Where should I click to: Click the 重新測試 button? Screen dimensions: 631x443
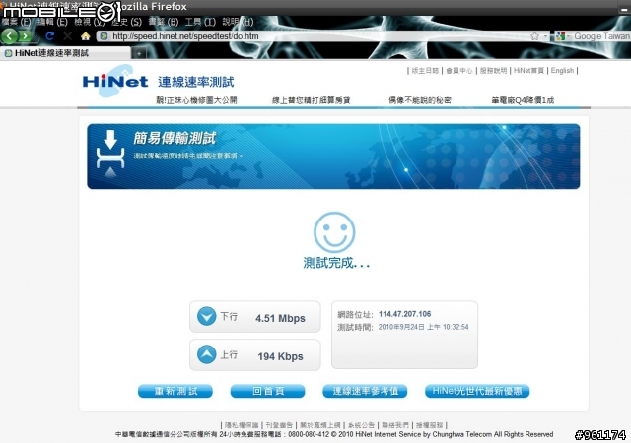pyautogui.click(x=175, y=391)
